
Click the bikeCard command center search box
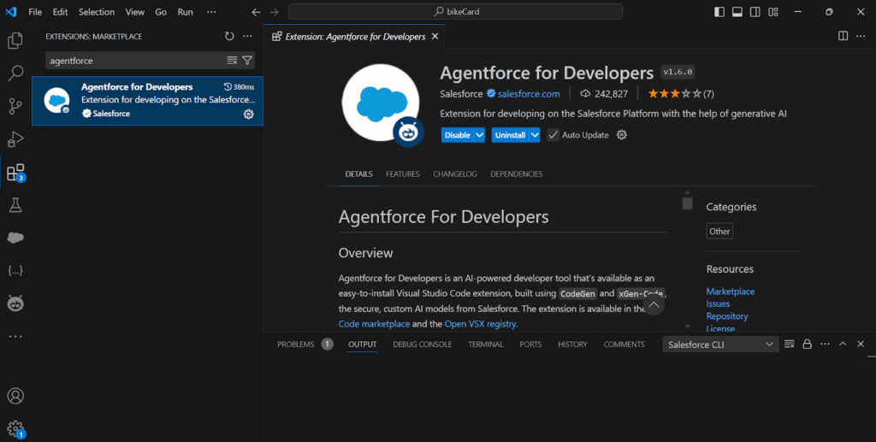[455, 12]
